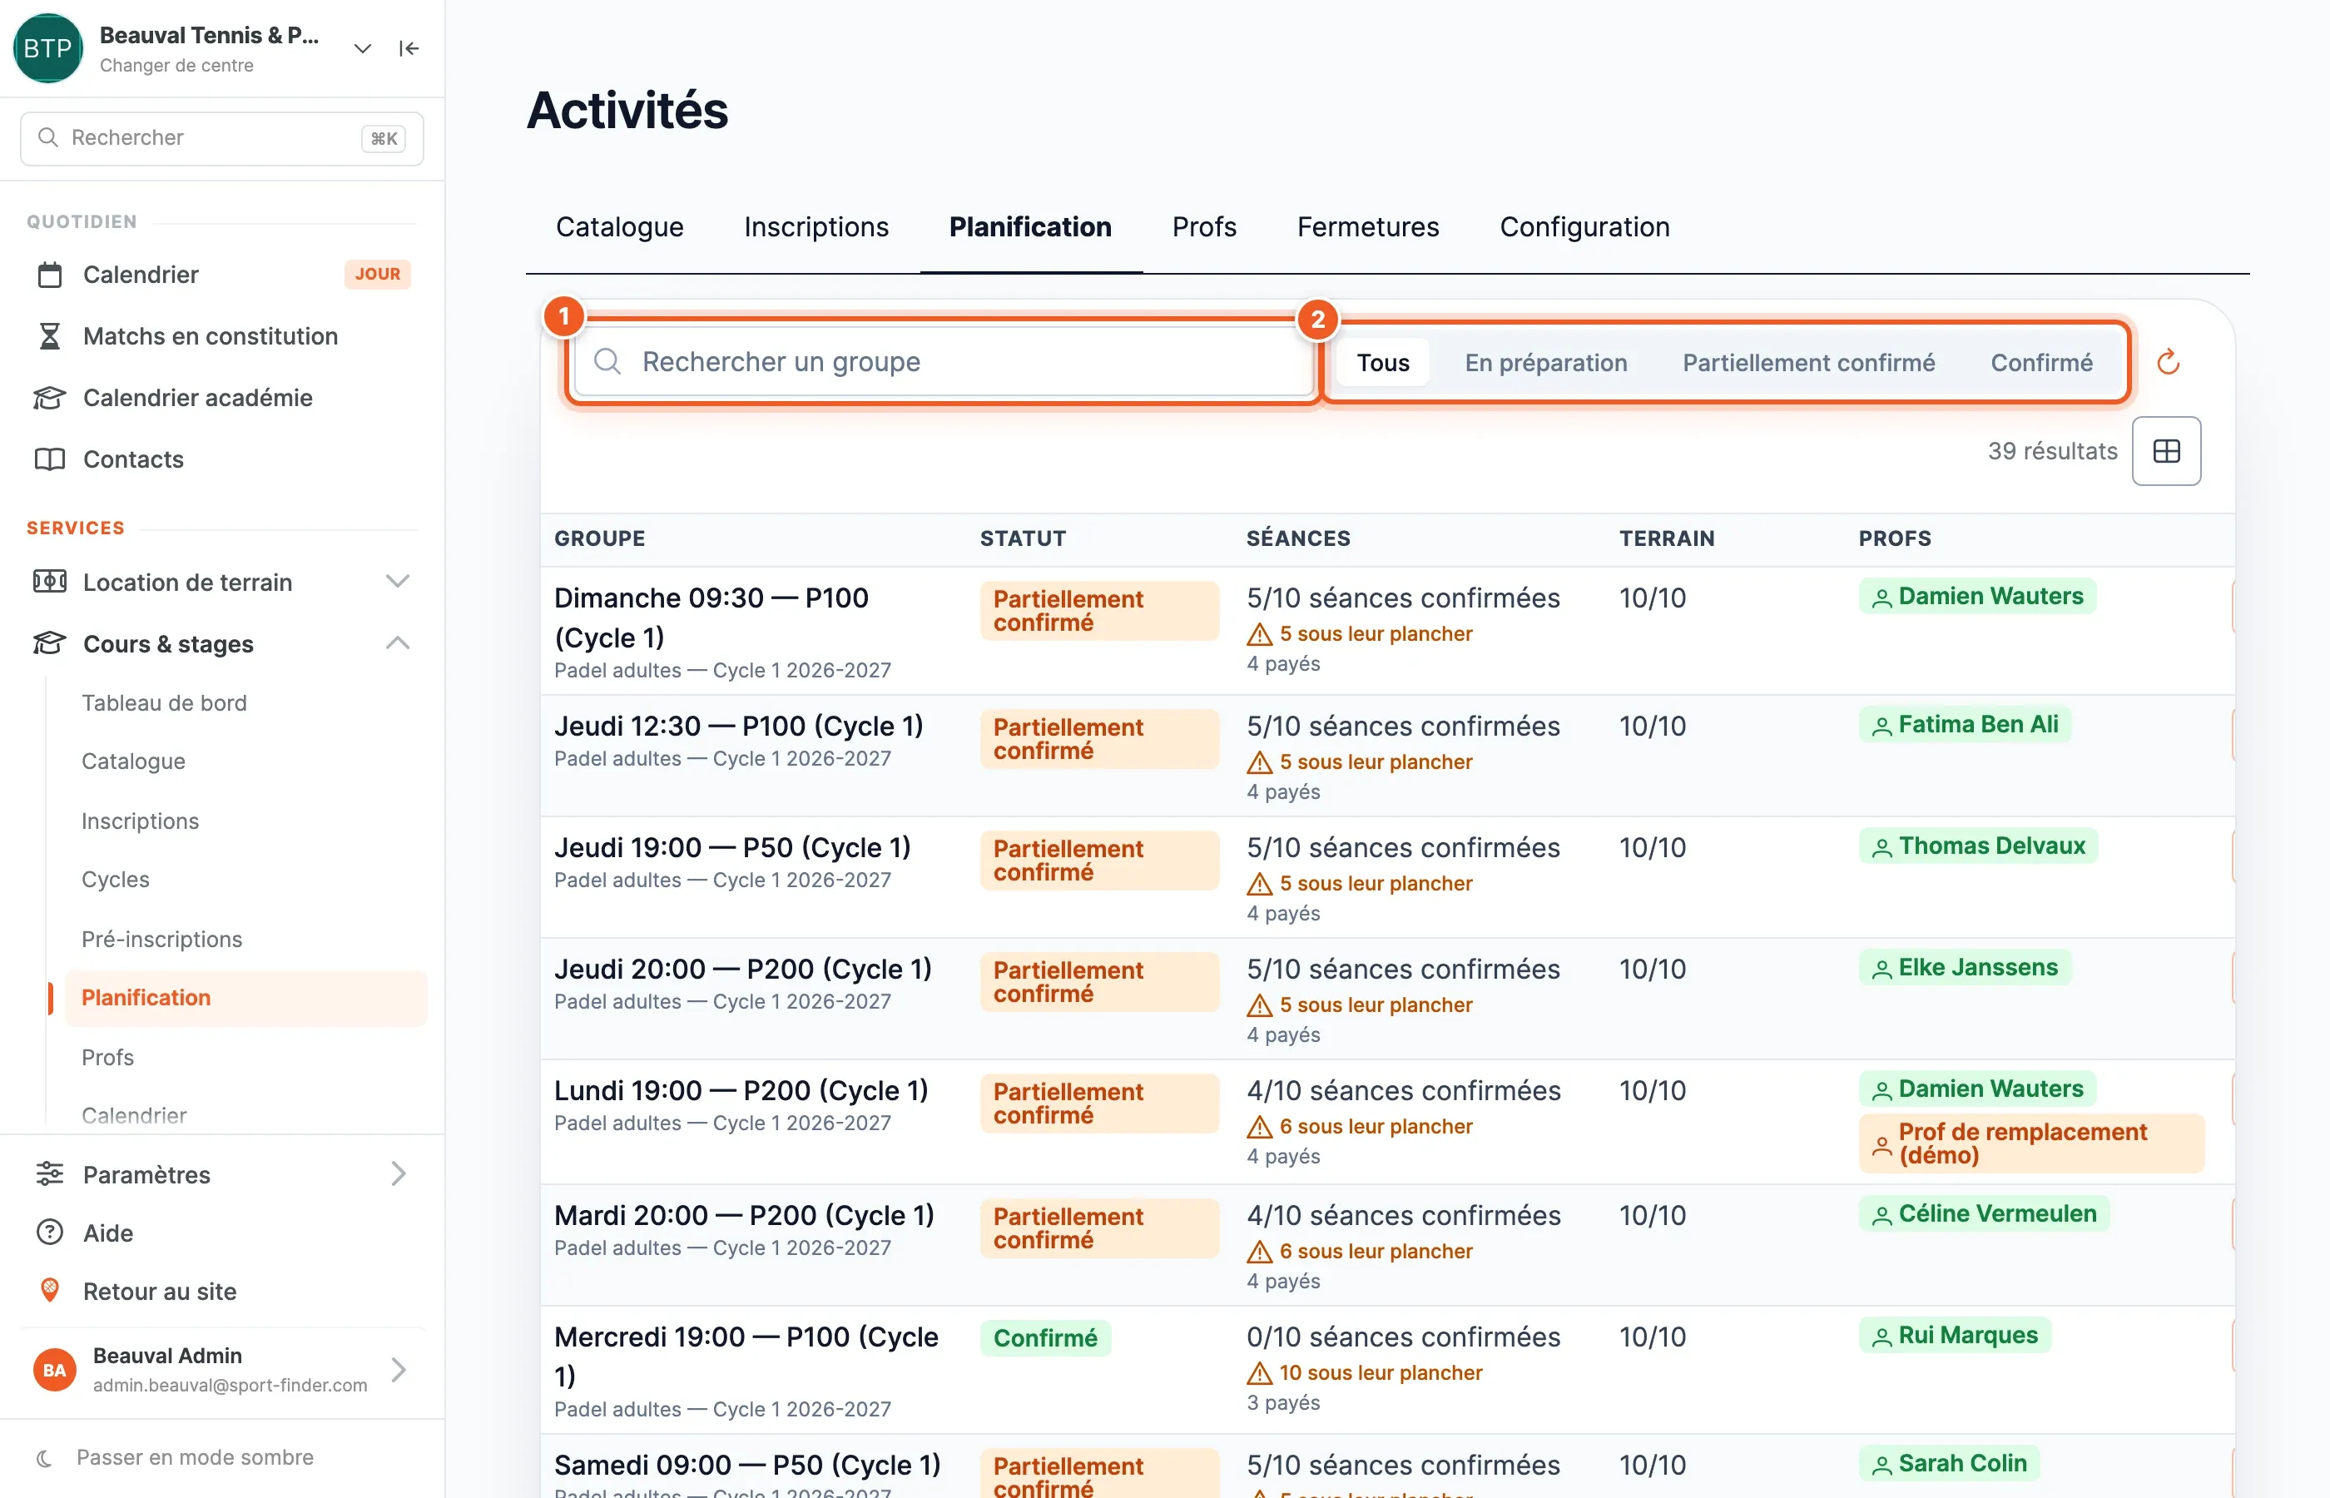Image resolution: width=2330 pixels, height=1498 pixels.
Task: Click the BA user avatar
Action: (x=54, y=1370)
